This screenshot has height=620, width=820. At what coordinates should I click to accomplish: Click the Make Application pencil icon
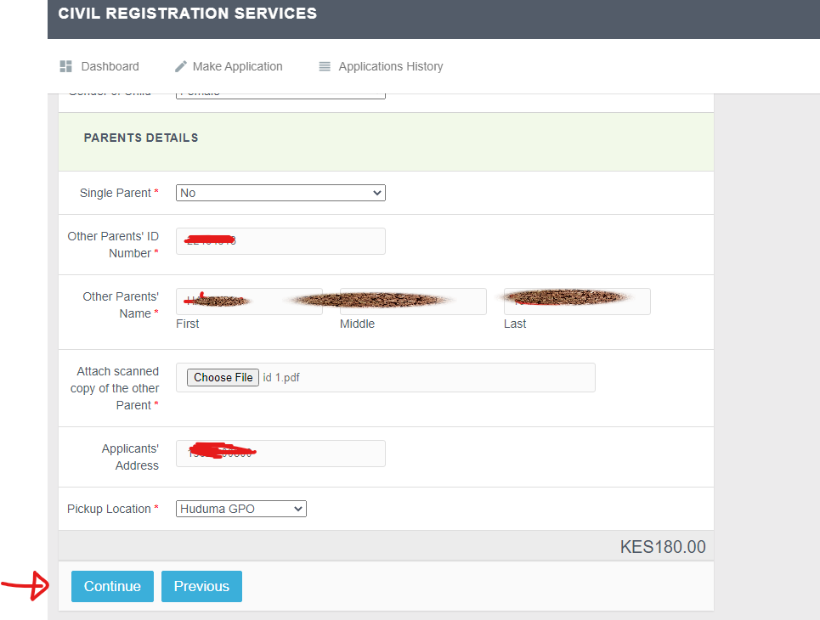click(180, 66)
